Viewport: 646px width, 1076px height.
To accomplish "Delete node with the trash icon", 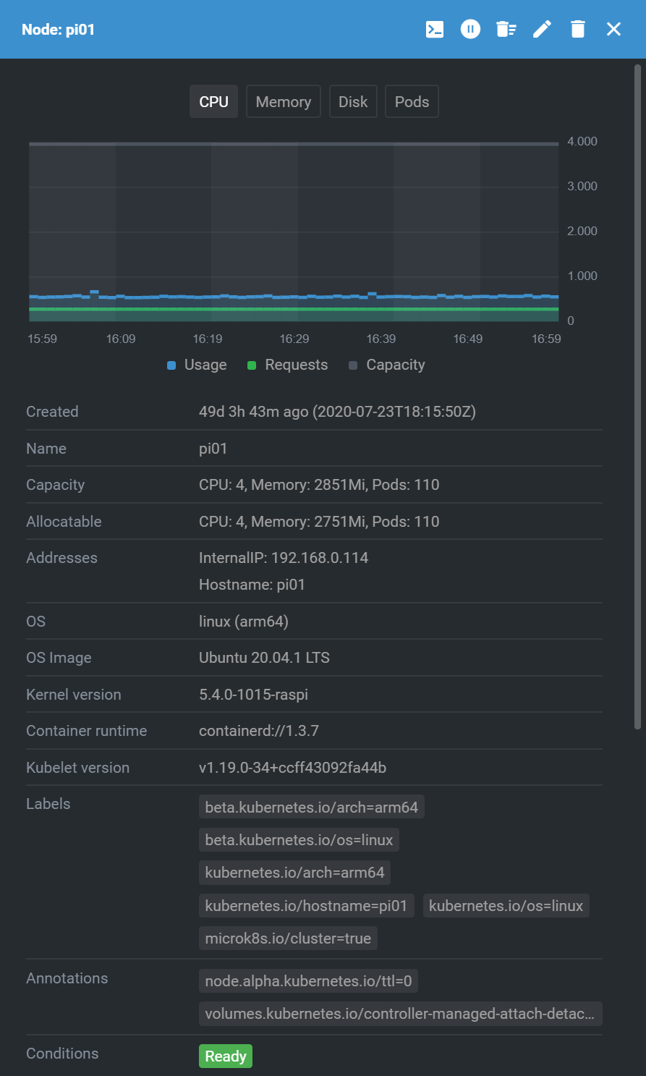I will pyautogui.click(x=577, y=29).
